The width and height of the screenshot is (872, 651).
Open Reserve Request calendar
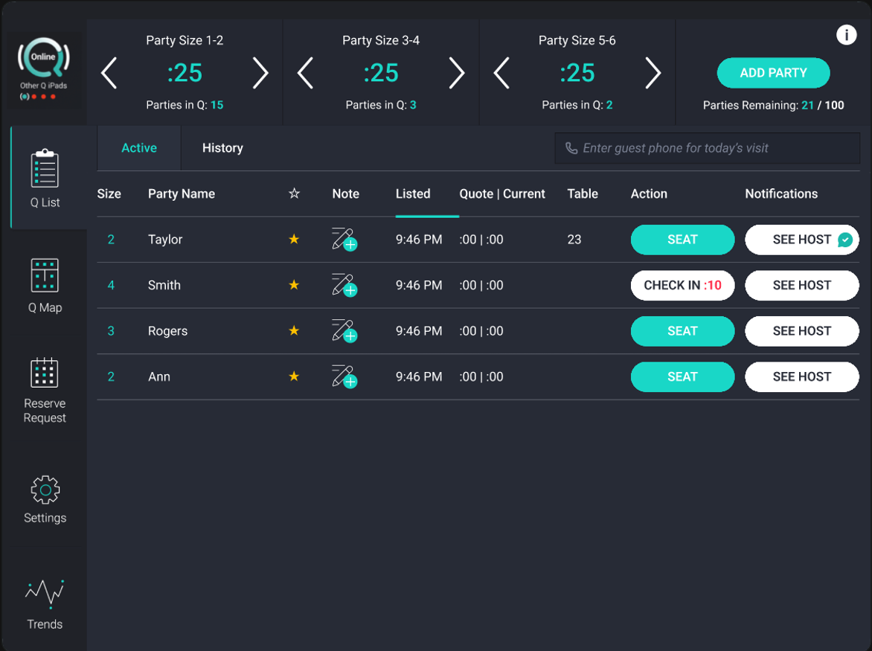click(x=45, y=391)
